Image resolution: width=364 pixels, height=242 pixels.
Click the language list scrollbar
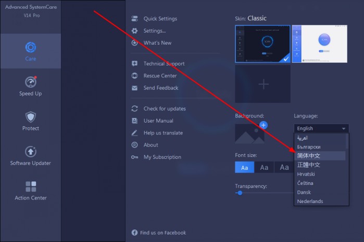point(347,141)
